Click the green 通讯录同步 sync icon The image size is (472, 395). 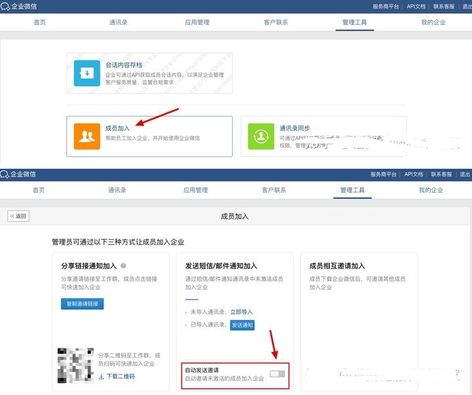[261, 136]
